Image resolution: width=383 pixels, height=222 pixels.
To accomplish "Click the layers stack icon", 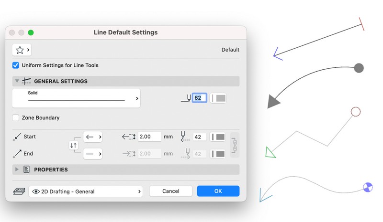I will click(18, 191).
